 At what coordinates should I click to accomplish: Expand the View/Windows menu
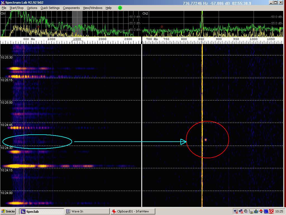click(x=92, y=8)
